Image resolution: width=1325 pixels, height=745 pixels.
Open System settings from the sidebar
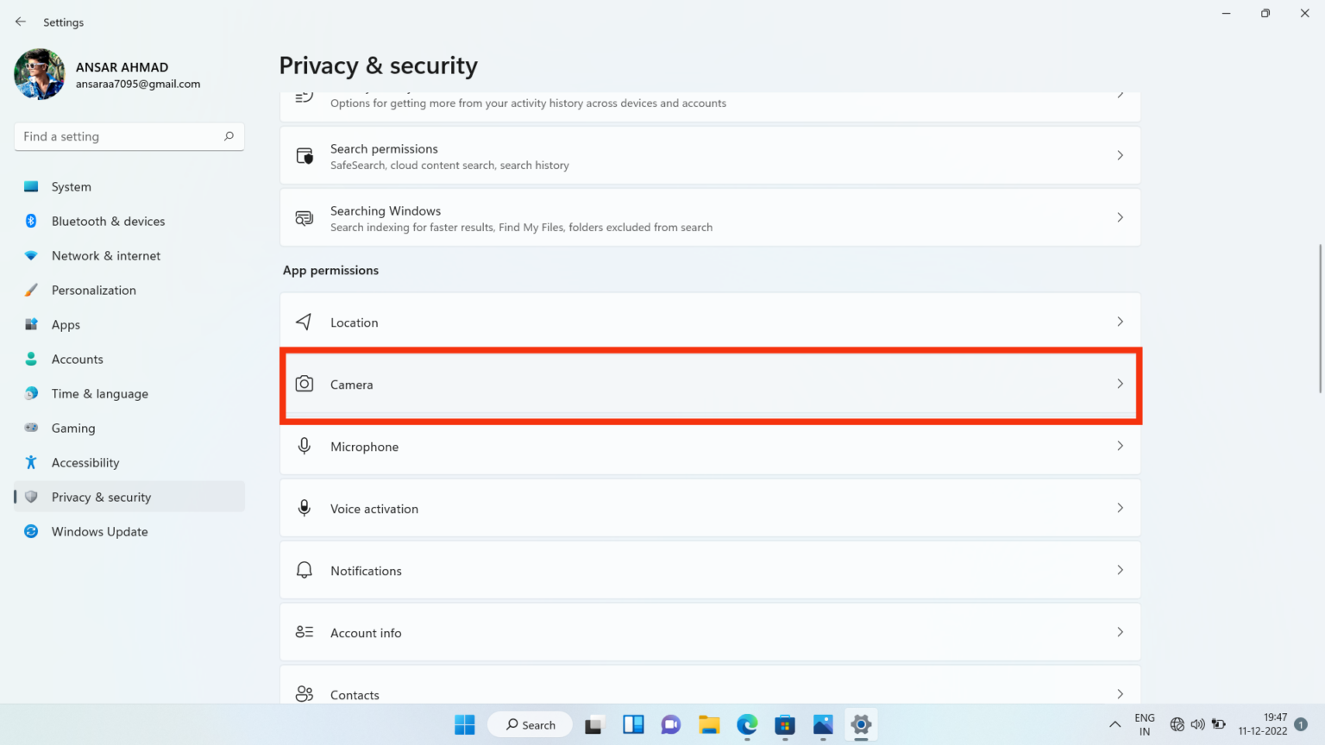click(71, 186)
